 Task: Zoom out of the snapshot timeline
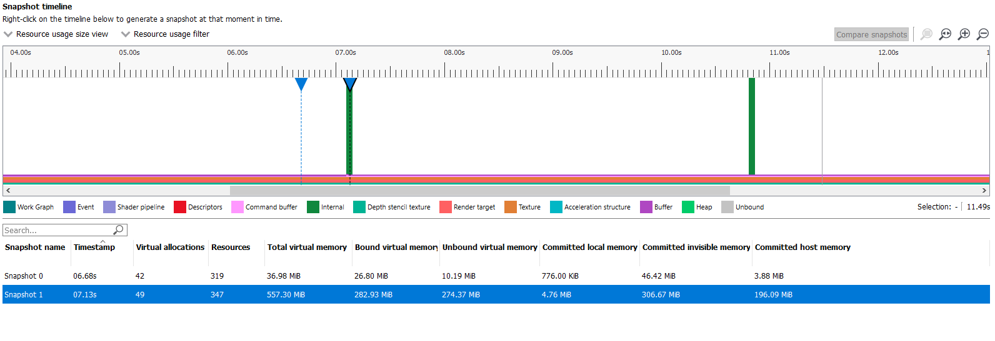[983, 34]
